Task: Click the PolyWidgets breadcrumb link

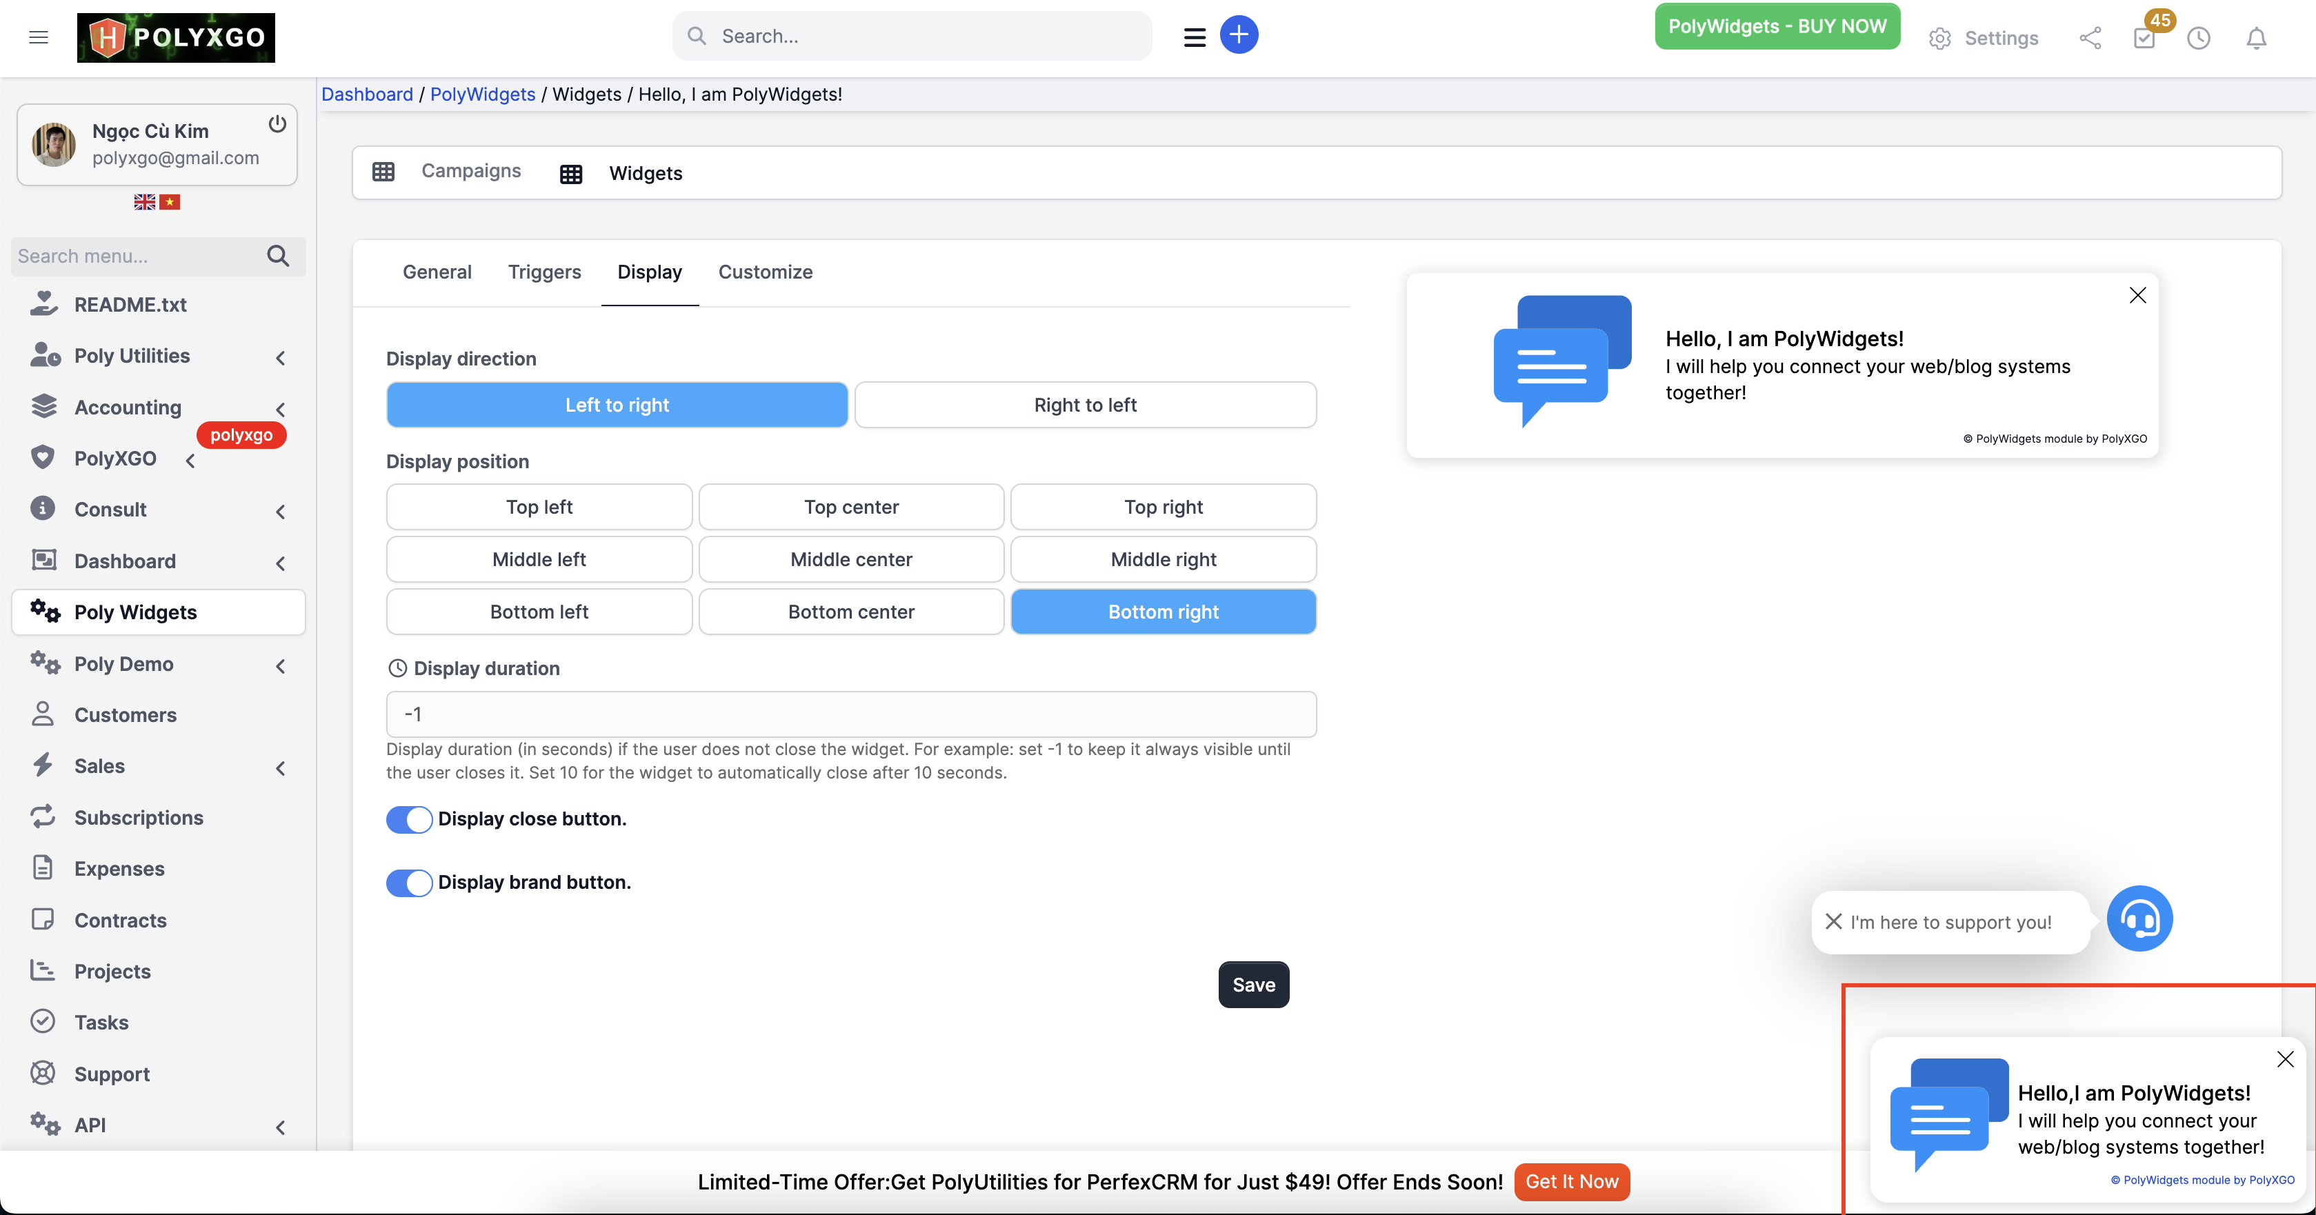Action: (x=482, y=94)
